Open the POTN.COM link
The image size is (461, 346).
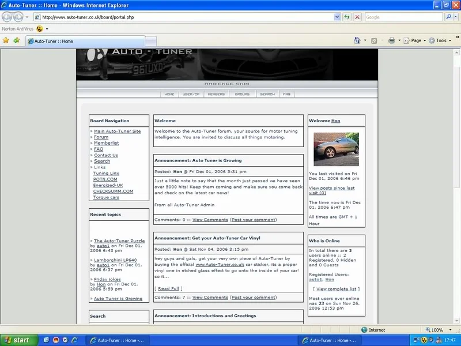pyautogui.click(x=105, y=179)
